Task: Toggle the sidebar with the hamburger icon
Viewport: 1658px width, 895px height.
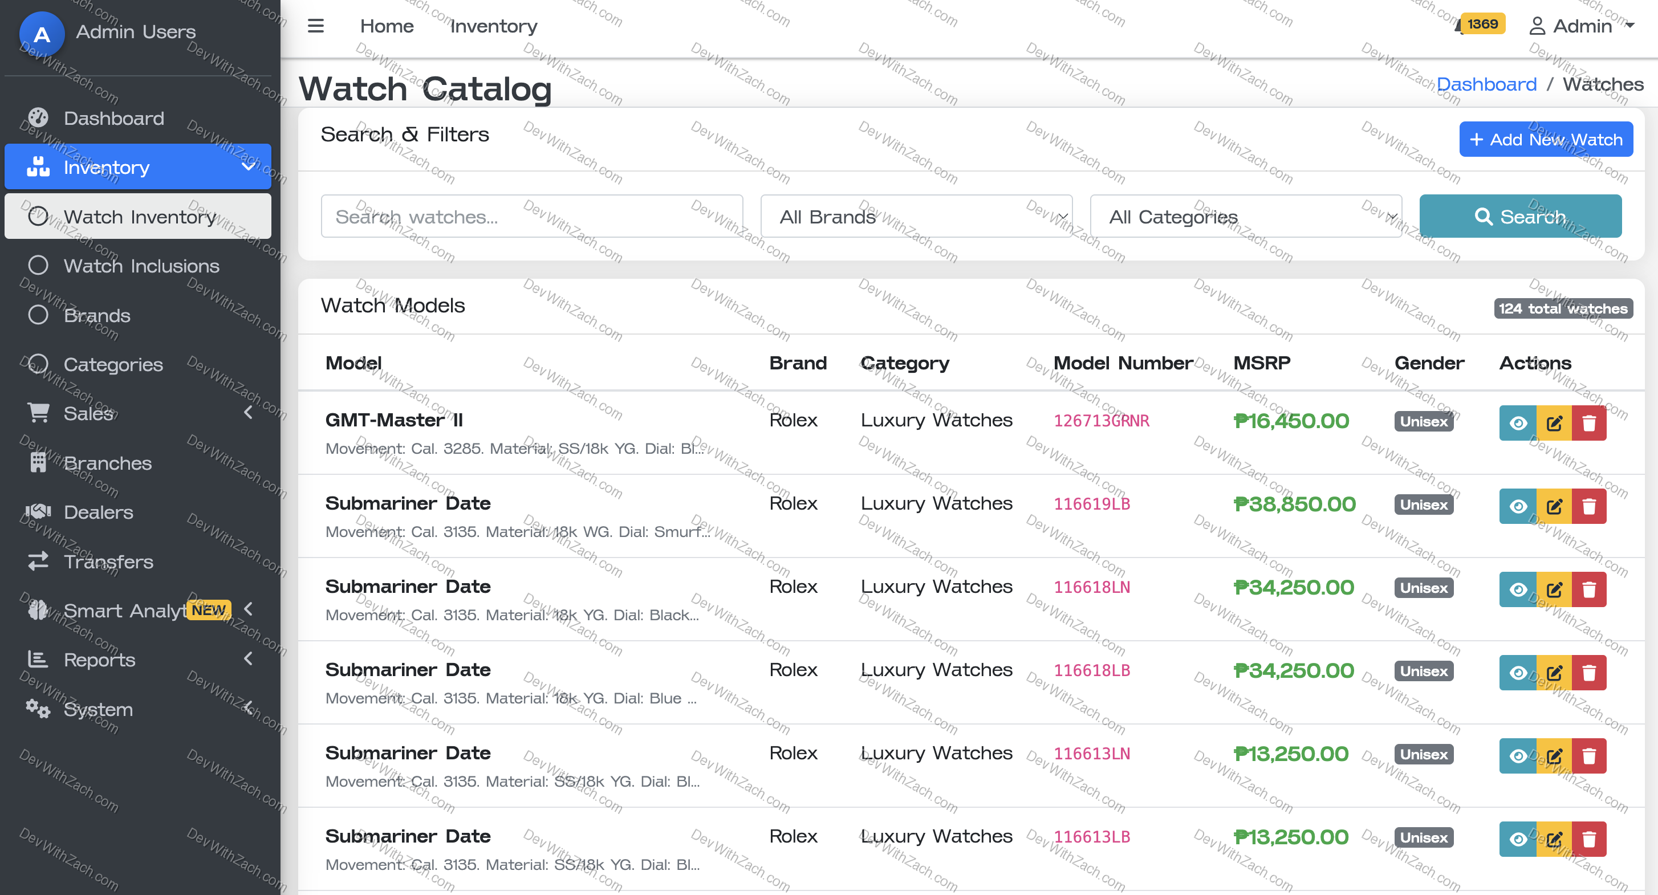Action: 315,25
